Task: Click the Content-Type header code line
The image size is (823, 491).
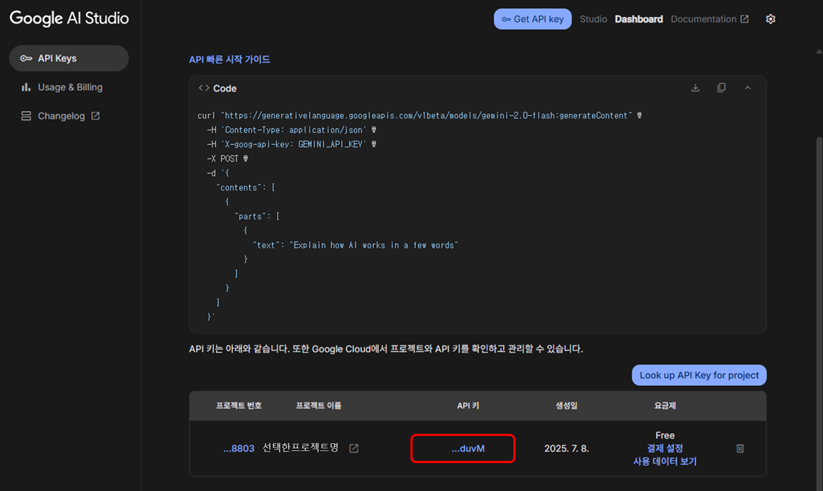Action: click(292, 130)
